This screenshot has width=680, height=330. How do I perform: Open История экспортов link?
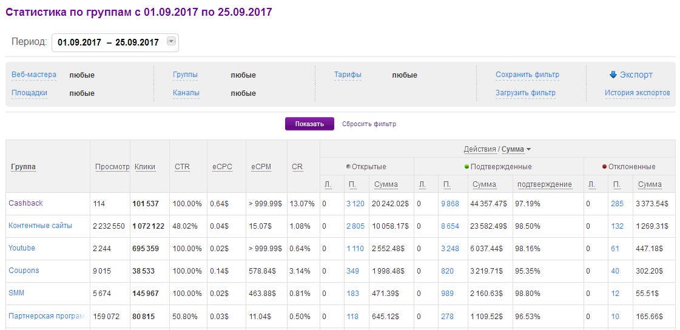pos(637,93)
